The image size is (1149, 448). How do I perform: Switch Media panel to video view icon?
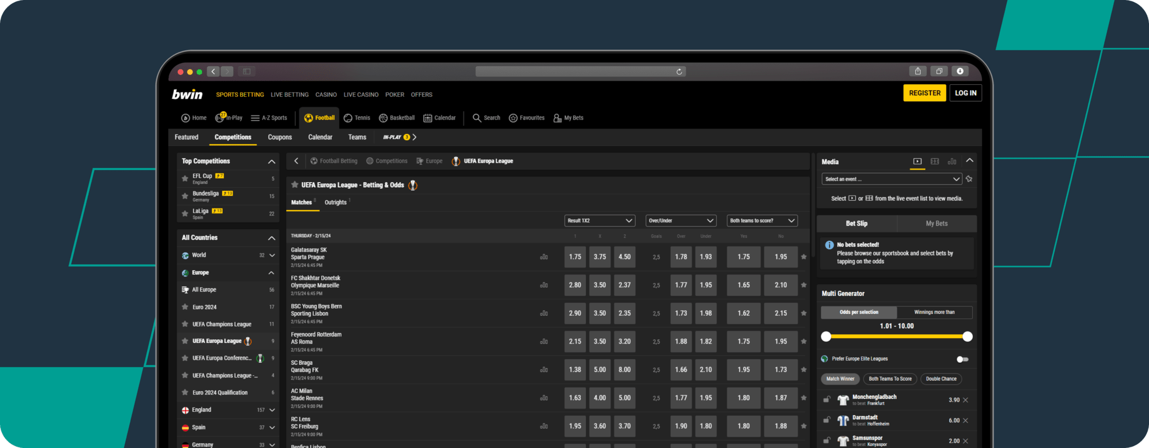click(x=918, y=161)
